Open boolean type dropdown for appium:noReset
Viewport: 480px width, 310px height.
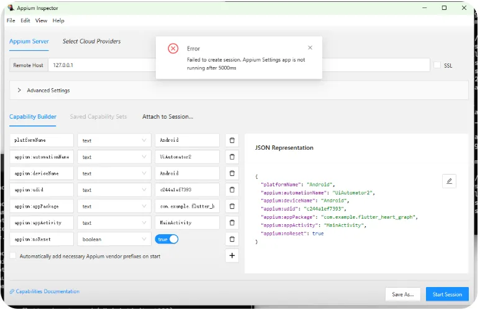click(114, 239)
